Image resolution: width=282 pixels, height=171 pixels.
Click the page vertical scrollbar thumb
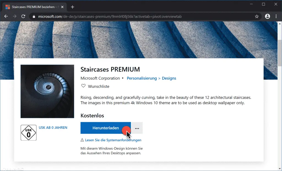(280, 53)
